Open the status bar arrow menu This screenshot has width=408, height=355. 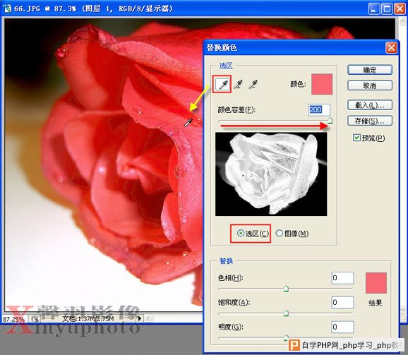click(x=140, y=318)
